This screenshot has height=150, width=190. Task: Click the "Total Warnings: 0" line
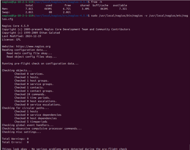[x=15, y=139]
